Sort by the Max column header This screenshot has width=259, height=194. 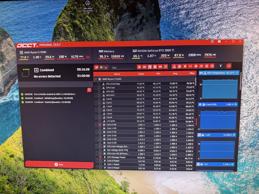tap(192, 73)
